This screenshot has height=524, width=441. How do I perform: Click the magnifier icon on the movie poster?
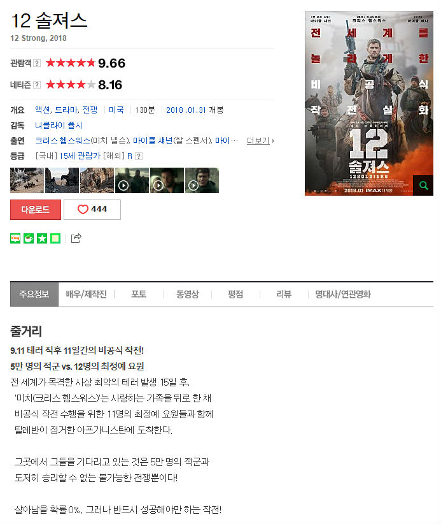click(423, 185)
